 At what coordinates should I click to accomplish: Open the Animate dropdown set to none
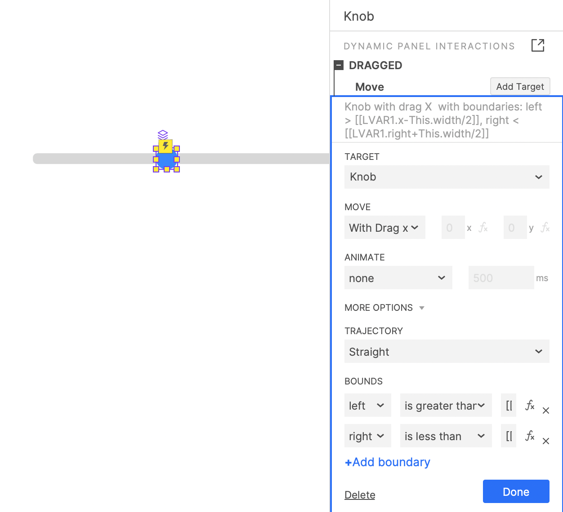(x=398, y=278)
